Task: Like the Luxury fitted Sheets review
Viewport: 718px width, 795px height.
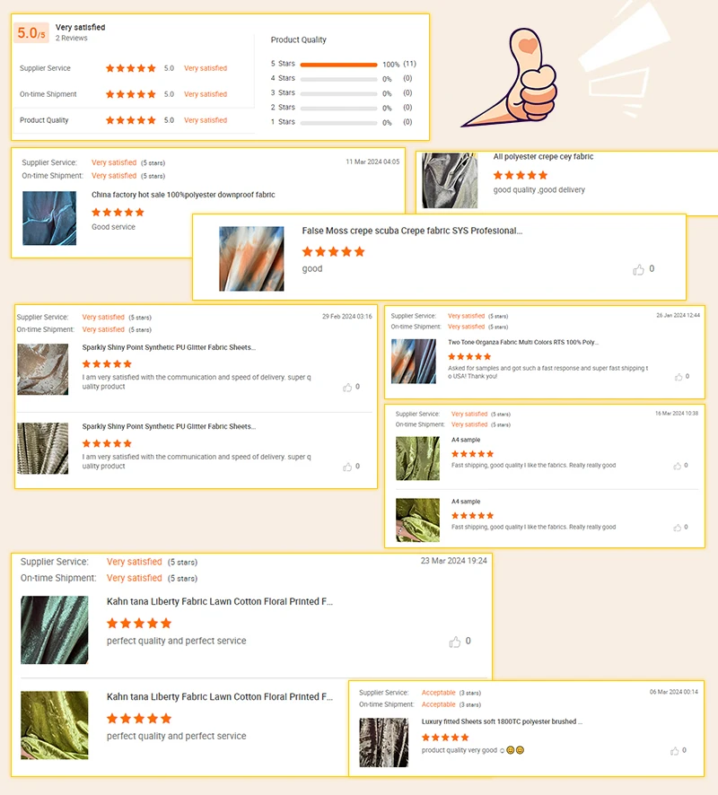Action: pyautogui.click(x=674, y=751)
